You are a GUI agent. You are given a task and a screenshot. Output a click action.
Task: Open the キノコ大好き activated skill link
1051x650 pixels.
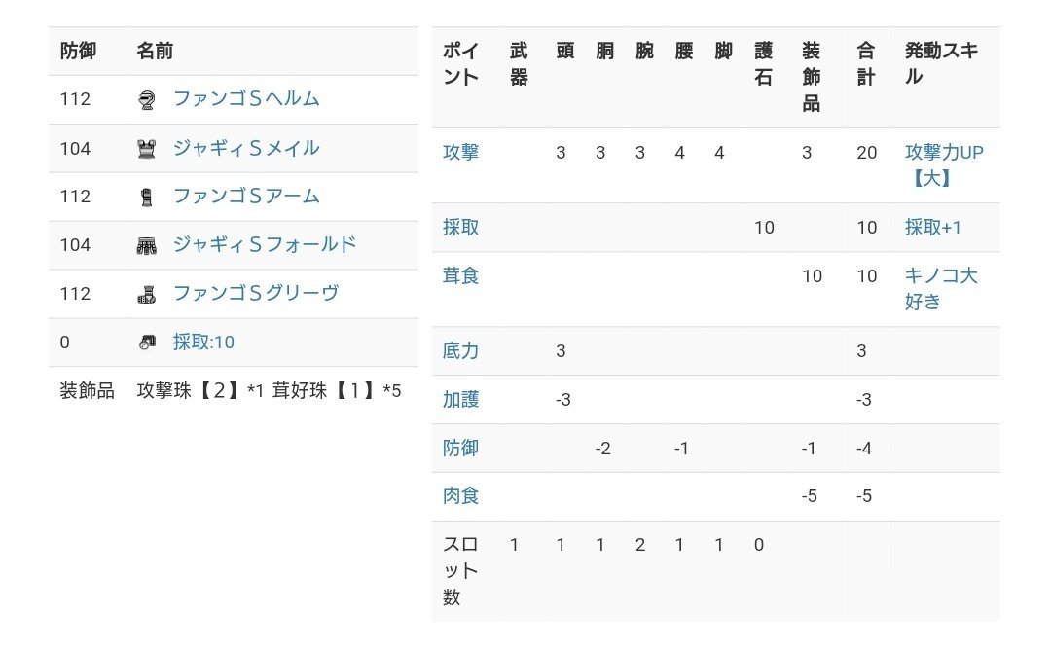tap(940, 288)
